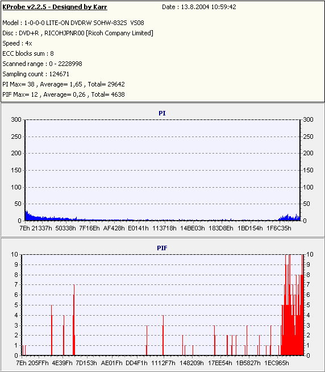Viewport: 325px width, 372px height.
Task: Select the Model LITE-ON DVDRW line
Action: 73,23
